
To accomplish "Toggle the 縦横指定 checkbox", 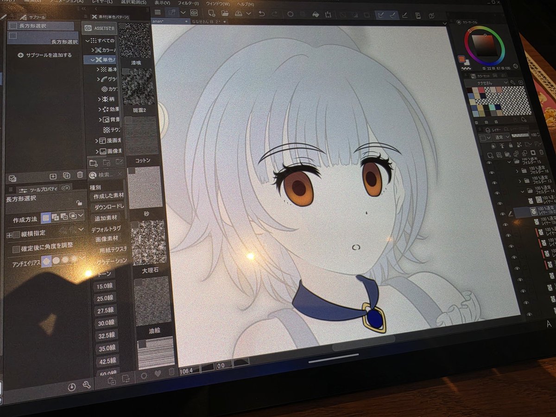I will [x=16, y=235].
